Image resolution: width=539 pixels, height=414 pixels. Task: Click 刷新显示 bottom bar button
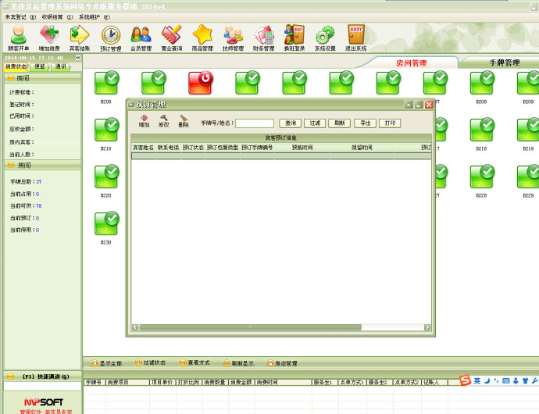tap(238, 363)
